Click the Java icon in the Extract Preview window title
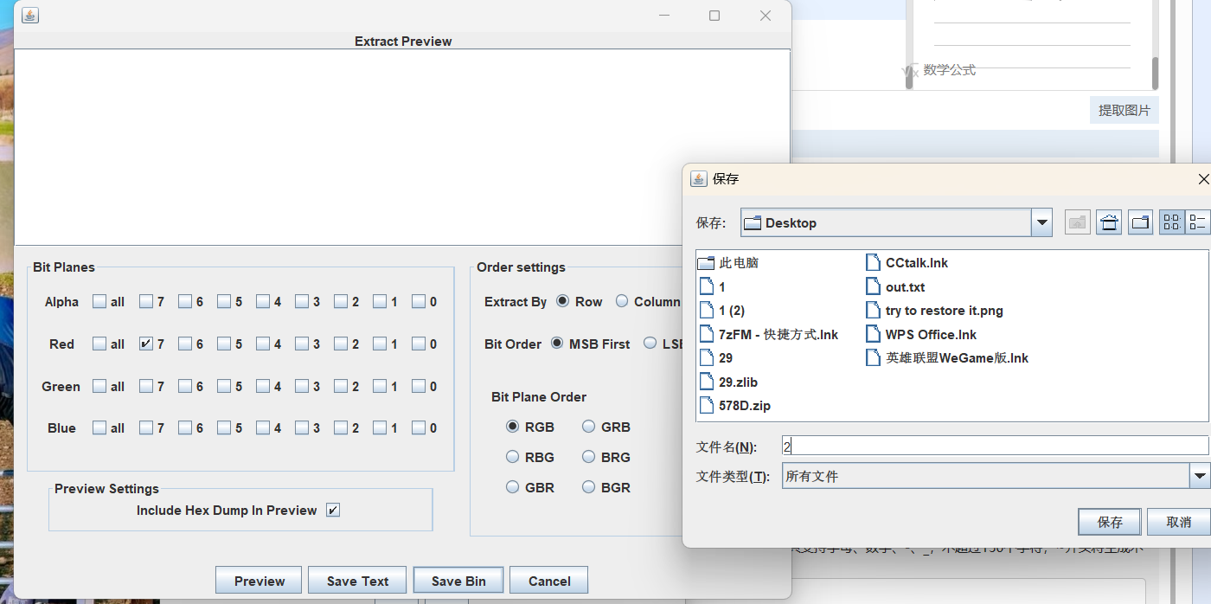The image size is (1211, 604). point(29,16)
